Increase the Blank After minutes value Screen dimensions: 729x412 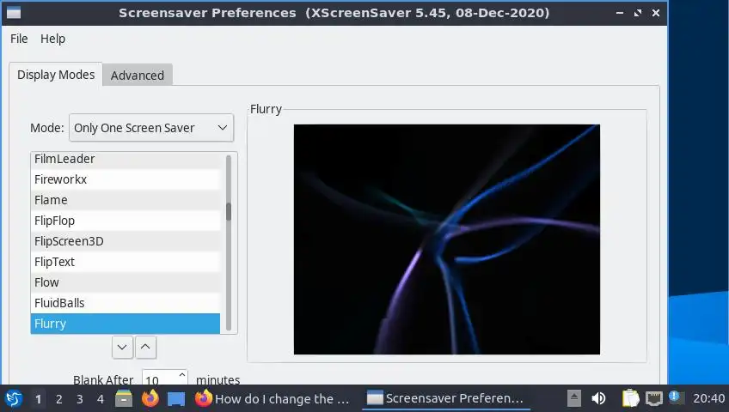182,375
